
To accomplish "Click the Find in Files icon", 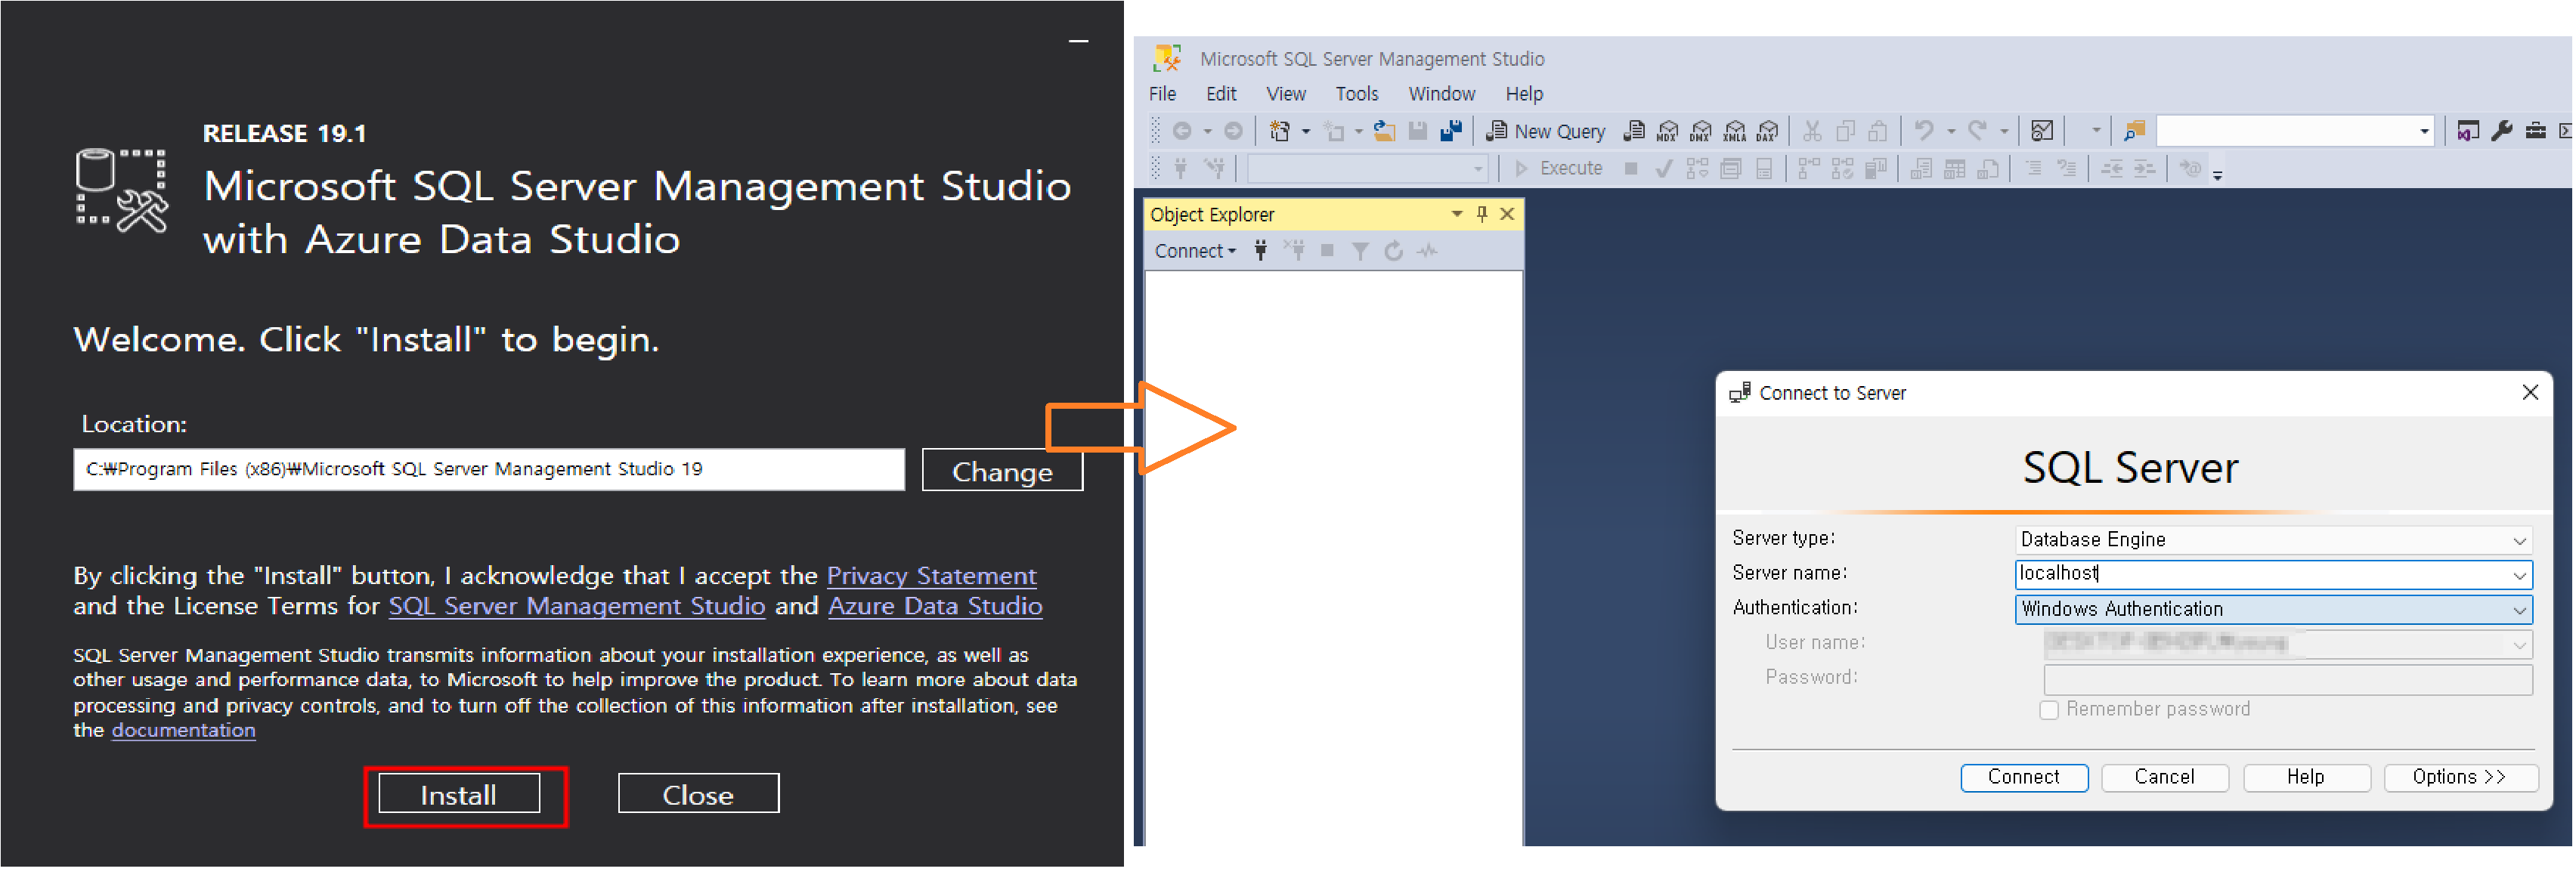I will click(x=2134, y=131).
